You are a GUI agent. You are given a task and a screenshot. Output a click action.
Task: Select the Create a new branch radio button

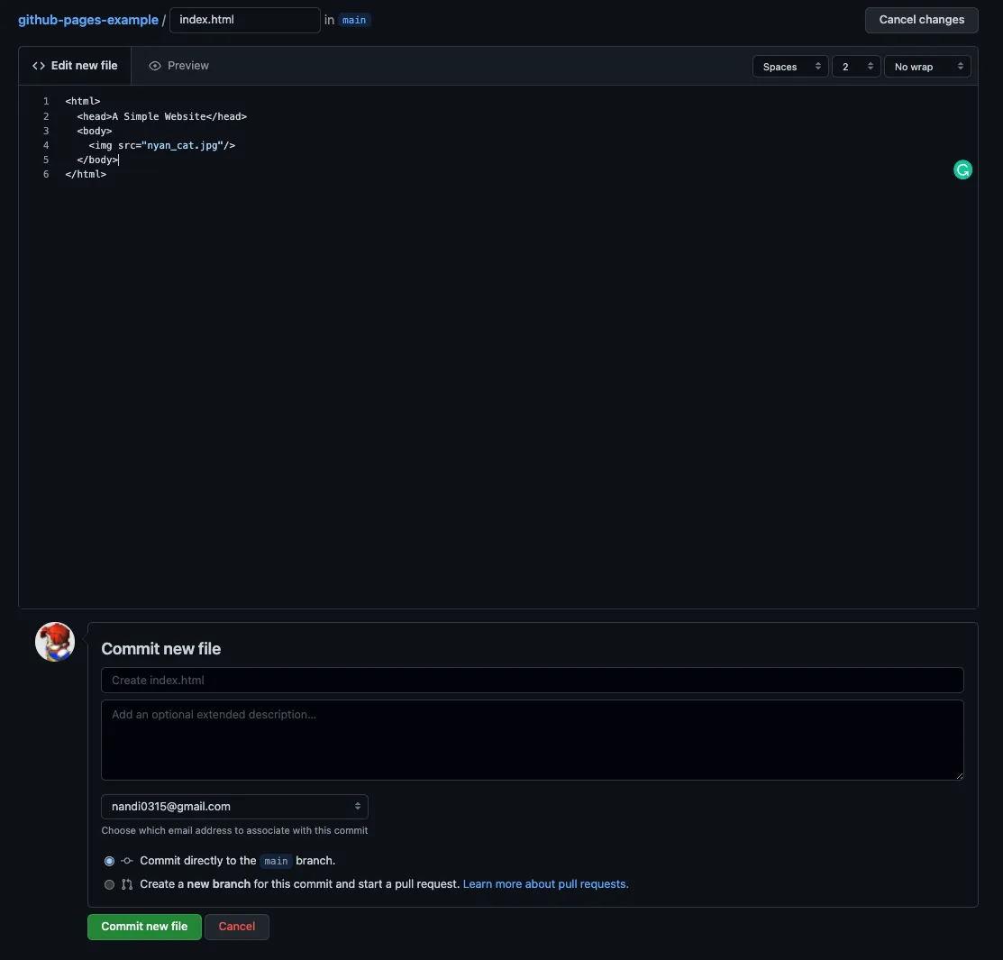click(x=109, y=884)
